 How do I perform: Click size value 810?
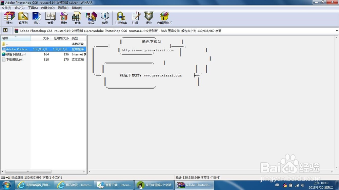click(46, 60)
